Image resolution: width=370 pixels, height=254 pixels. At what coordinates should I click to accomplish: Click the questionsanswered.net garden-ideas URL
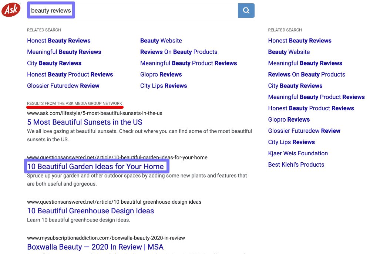(x=117, y=157)
